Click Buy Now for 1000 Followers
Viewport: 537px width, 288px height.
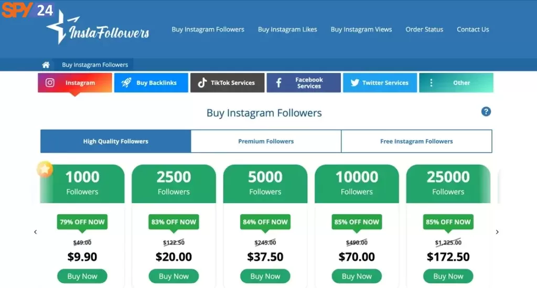pos(82,276)
